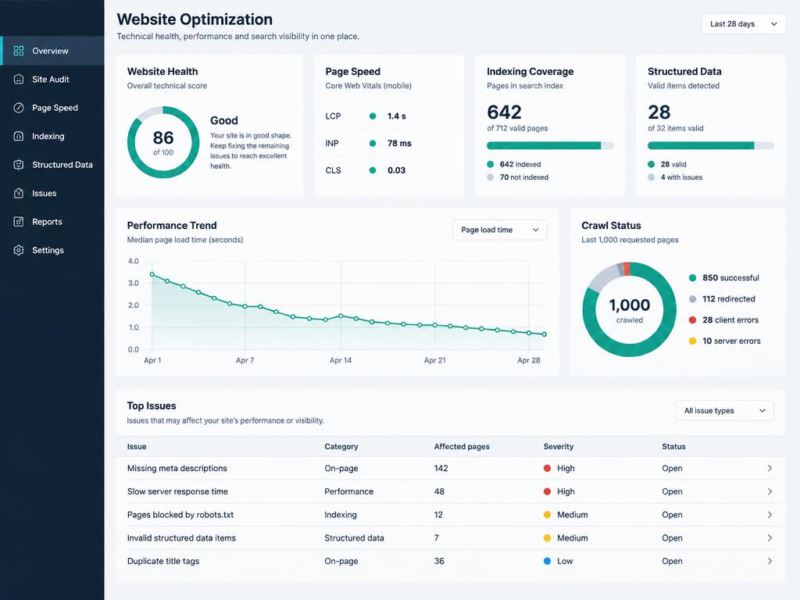Click the green INP status dot
800x600 pixels.
(373, 144)
